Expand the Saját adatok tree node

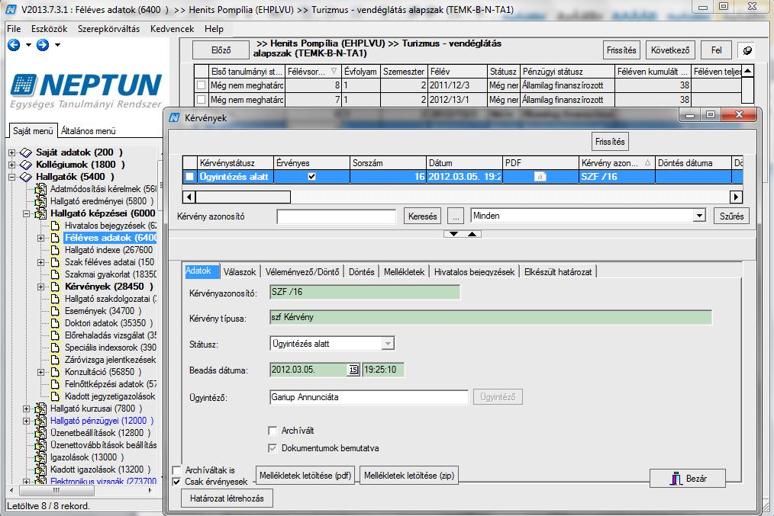(12, 152)
